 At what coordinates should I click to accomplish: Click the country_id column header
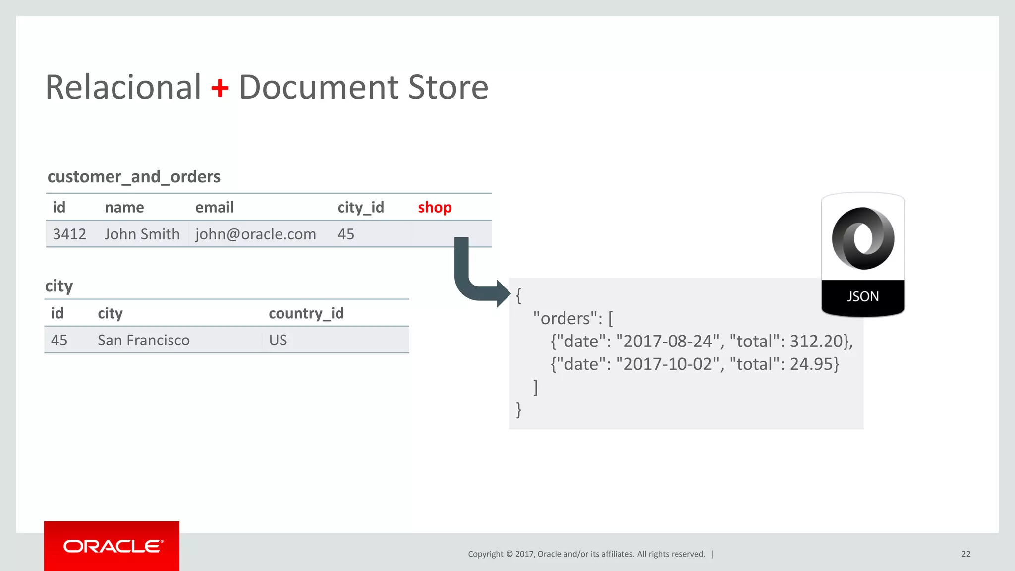[x=306, y=313]
